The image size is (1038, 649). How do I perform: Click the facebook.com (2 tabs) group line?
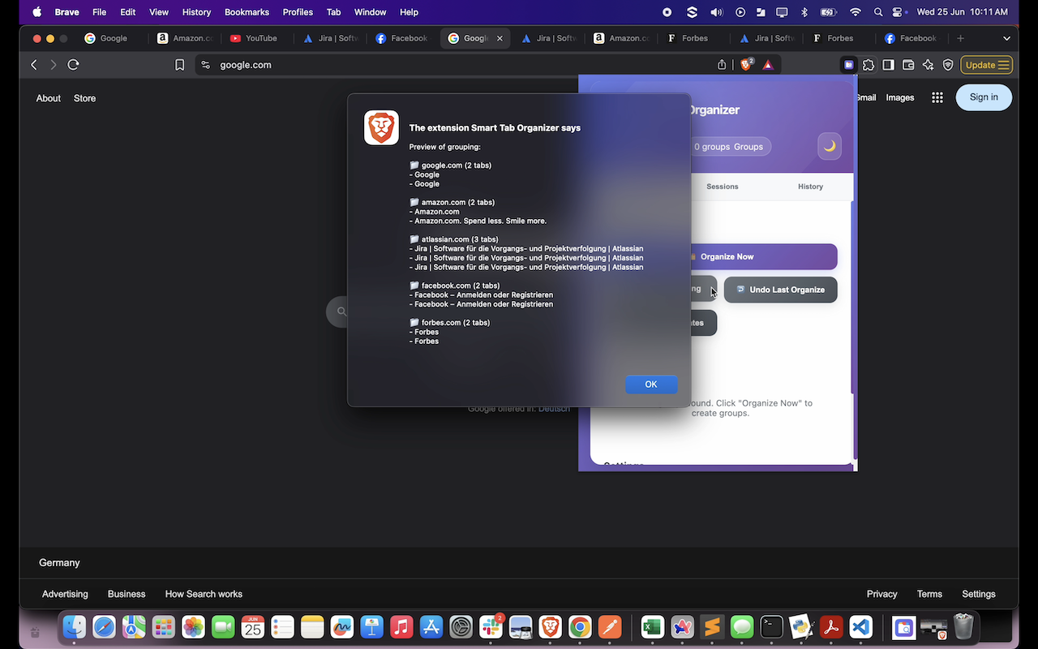tap(454, 286)
